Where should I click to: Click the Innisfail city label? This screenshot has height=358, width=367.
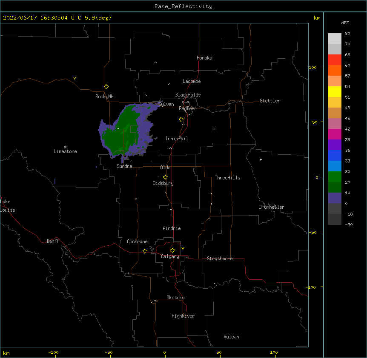click(x=177, y=139)
